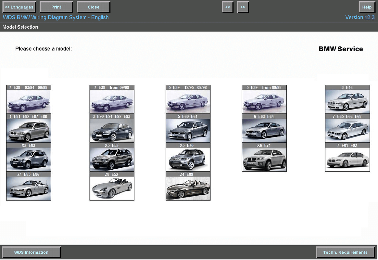Open X5 E53 wiring diagrams
The image size is (378, 260).
tap(112, 157)
